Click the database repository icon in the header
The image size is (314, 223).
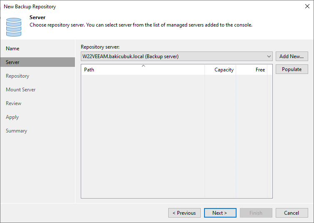(x=14, y=27)
